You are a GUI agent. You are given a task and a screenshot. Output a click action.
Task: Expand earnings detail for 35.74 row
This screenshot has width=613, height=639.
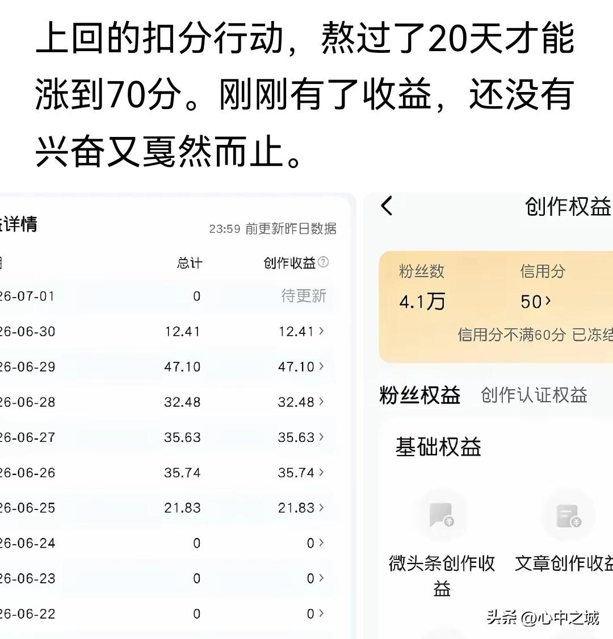click(321, 473)
